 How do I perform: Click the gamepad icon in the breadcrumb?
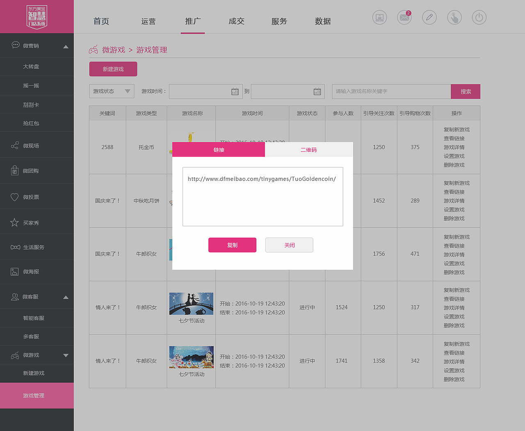pyautogui.click(x=94, y=50)
